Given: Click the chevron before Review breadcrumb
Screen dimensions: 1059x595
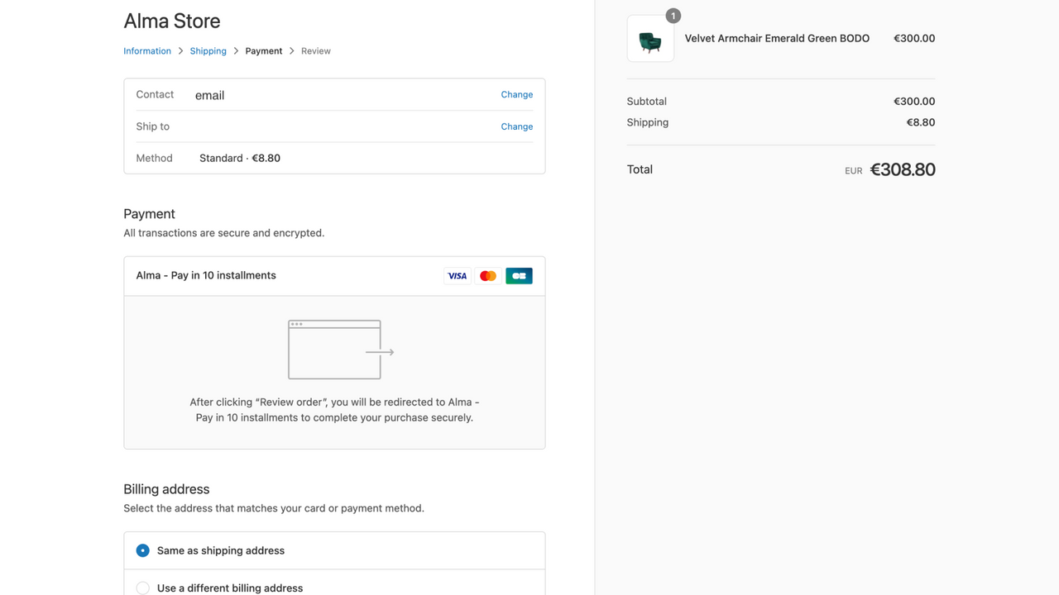Looking at the screenshot, I should [x=292, y=51].
